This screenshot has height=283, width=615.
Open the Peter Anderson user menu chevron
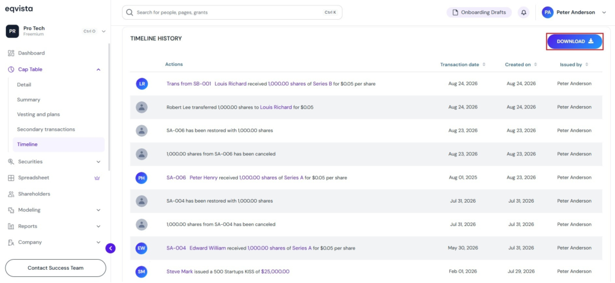pos(604,13)
